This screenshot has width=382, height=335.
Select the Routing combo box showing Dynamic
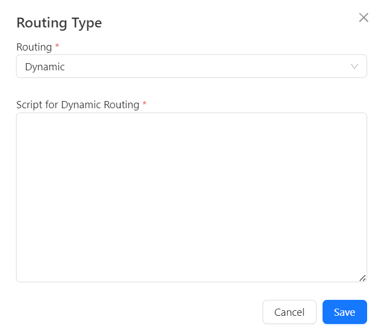click(191, 66)
